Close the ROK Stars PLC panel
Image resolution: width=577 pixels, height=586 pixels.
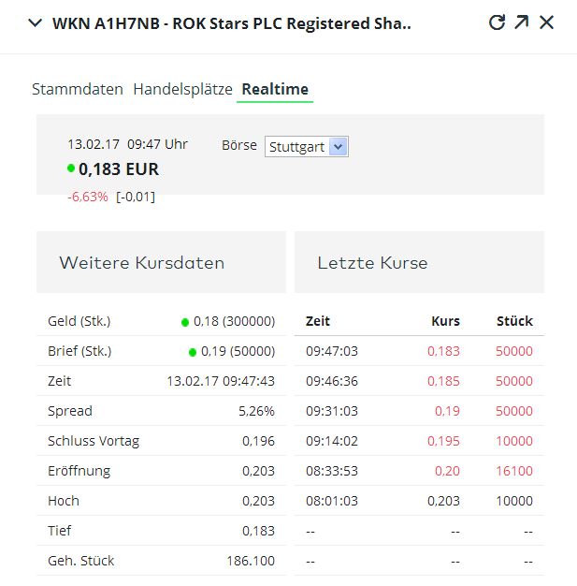pos(547,22)
